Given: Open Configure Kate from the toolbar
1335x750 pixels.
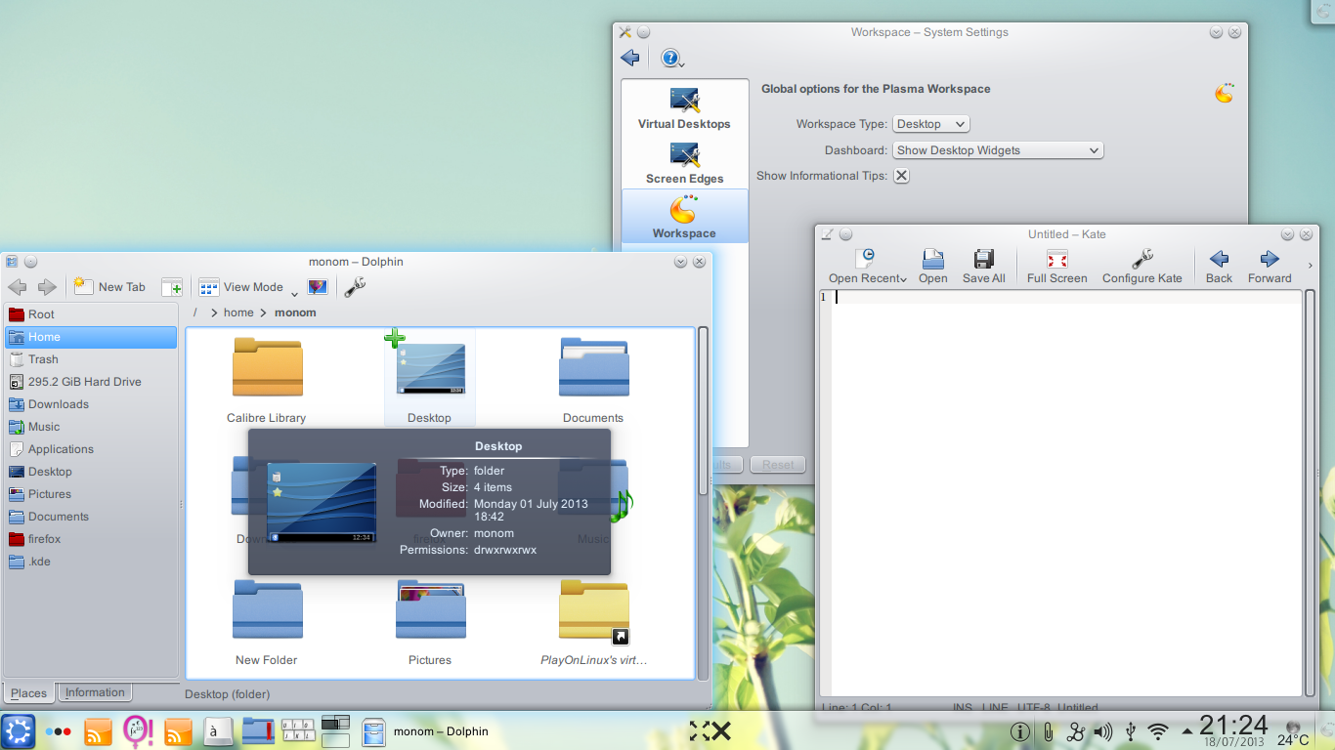Looking at the screenshot, I should click(x=1141, y=266).
